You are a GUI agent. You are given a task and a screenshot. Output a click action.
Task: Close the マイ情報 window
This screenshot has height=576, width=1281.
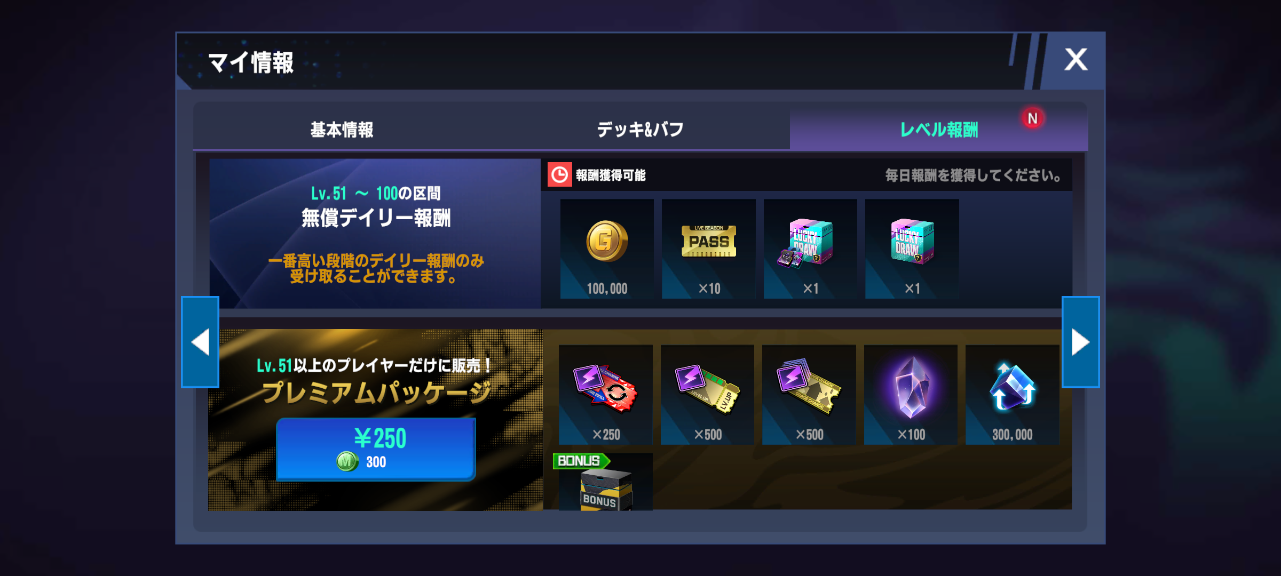(1076, 59)
